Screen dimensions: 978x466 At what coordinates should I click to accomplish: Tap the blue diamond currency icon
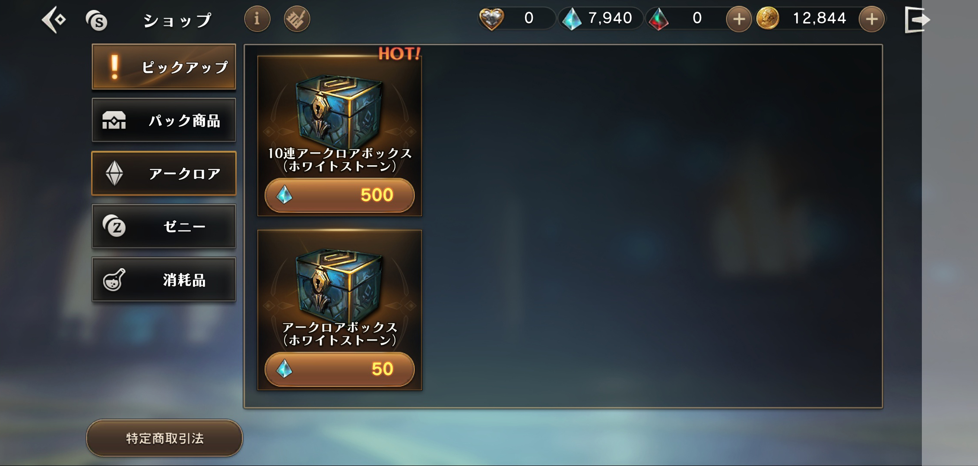(572, 19)
